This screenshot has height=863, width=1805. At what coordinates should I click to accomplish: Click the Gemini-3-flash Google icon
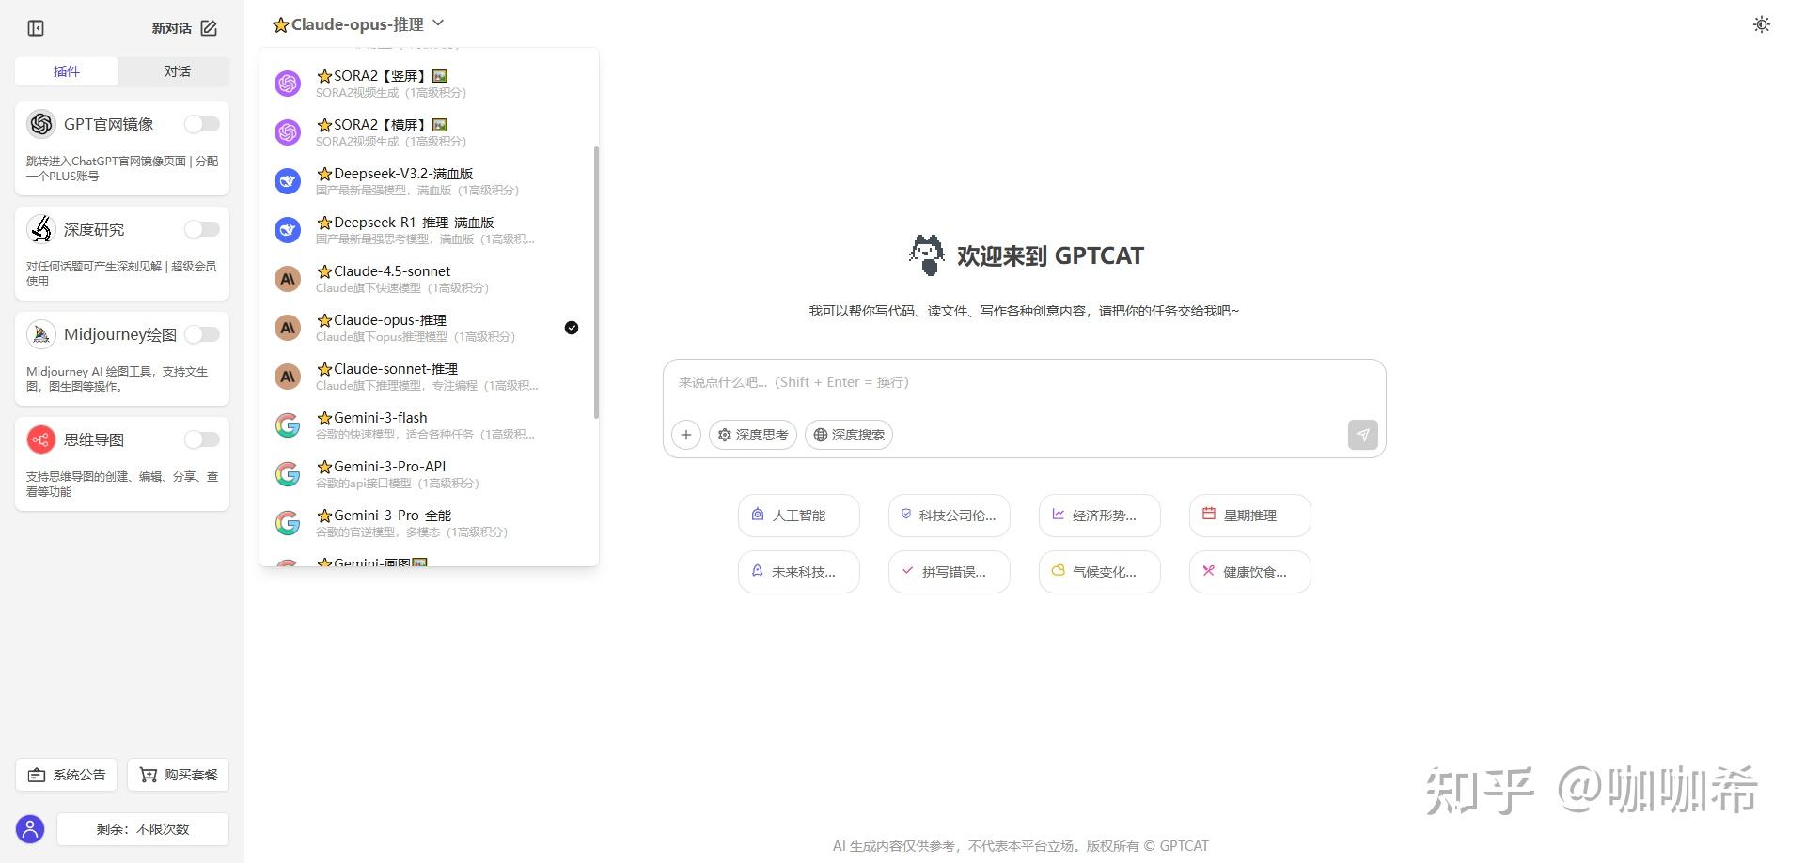(x=288, y=425)
